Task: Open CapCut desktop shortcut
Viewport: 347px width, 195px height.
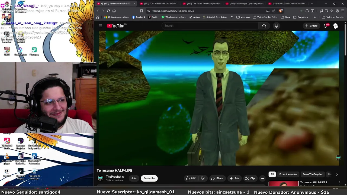Action: [7, 173]
